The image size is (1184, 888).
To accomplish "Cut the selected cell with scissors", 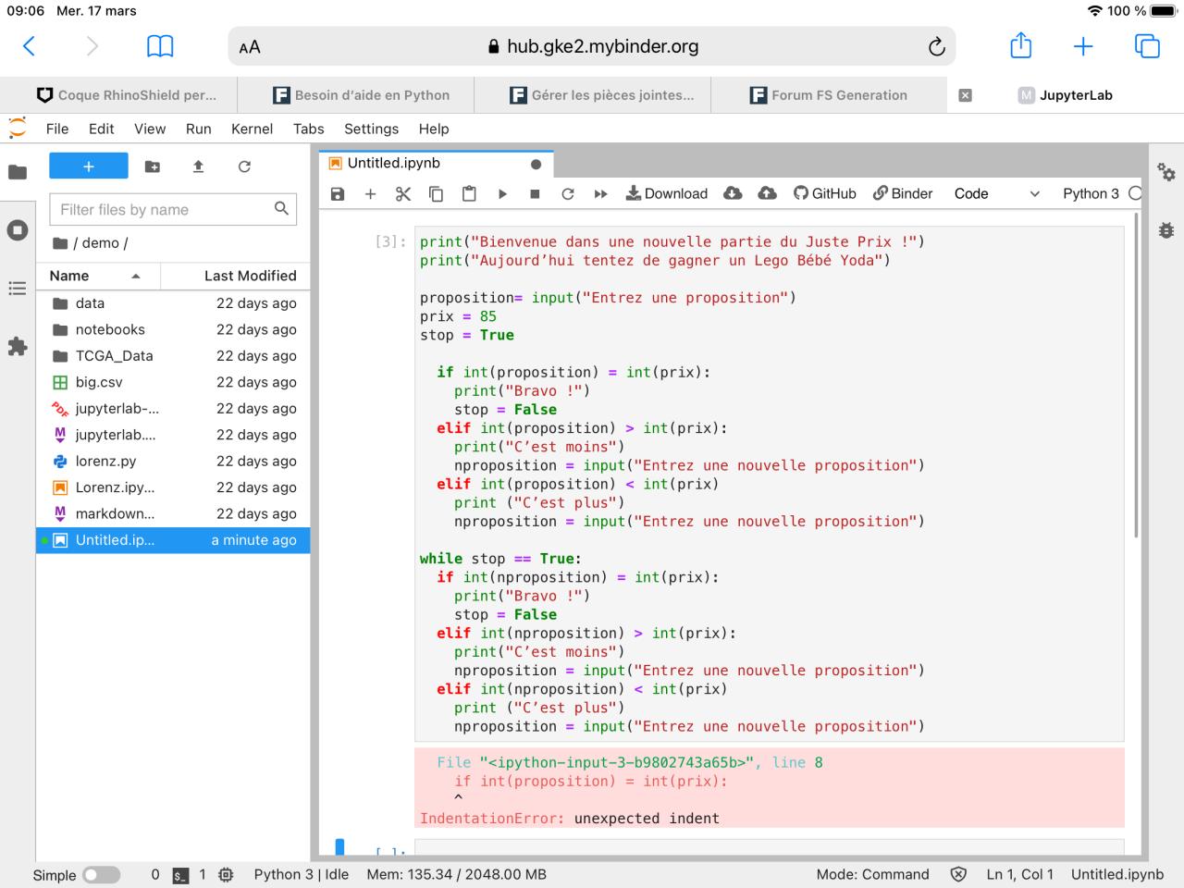I will (x=403, y=193).
